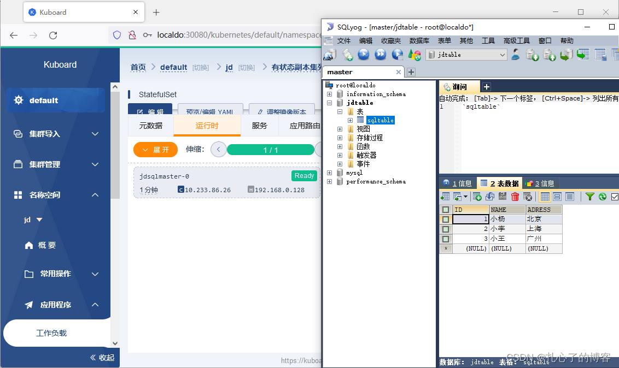Open the New Connection icon in SQLyog
Image resolution: width=619 pixels, height=368 pixels.
[x=330, y=55]
